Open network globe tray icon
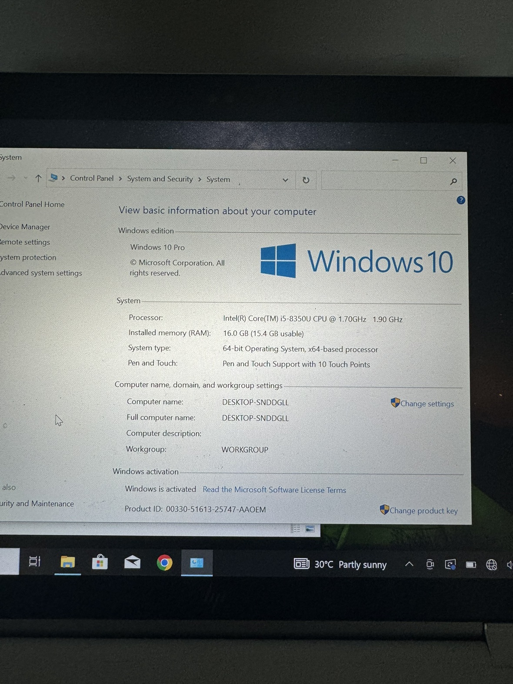513x684 pixels. pyautogui.click(x=491, y=565)
